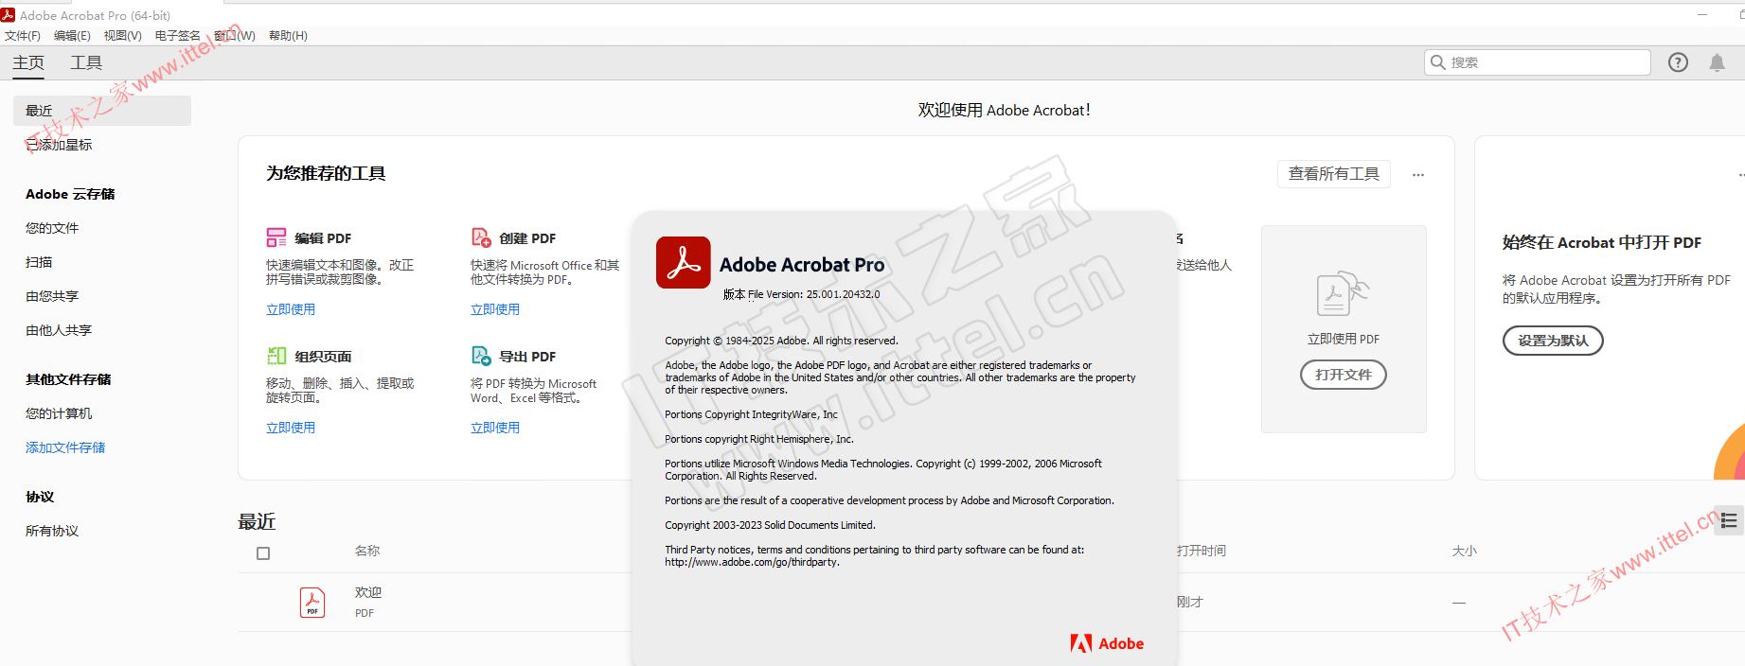Viewport: 1745px width, 666px height.
Task: Click the Acrobat title bar app icon
Action: (x=8, y=15)
